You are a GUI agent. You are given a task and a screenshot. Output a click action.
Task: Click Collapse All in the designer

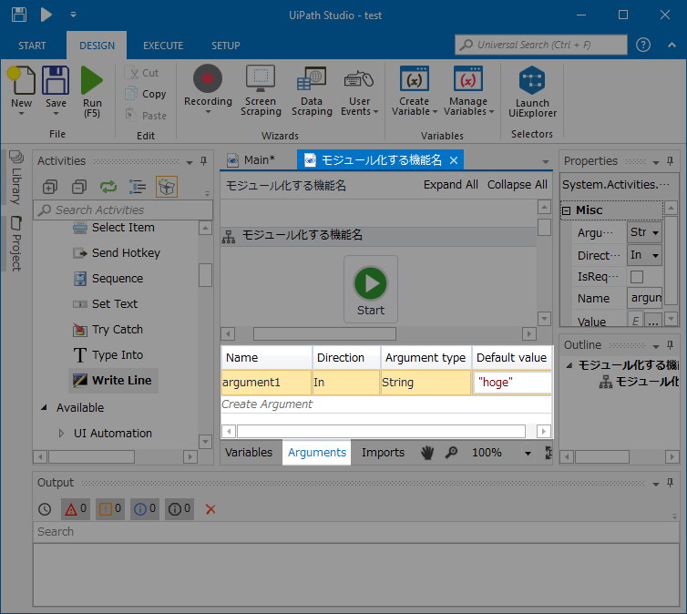[517, 185]
